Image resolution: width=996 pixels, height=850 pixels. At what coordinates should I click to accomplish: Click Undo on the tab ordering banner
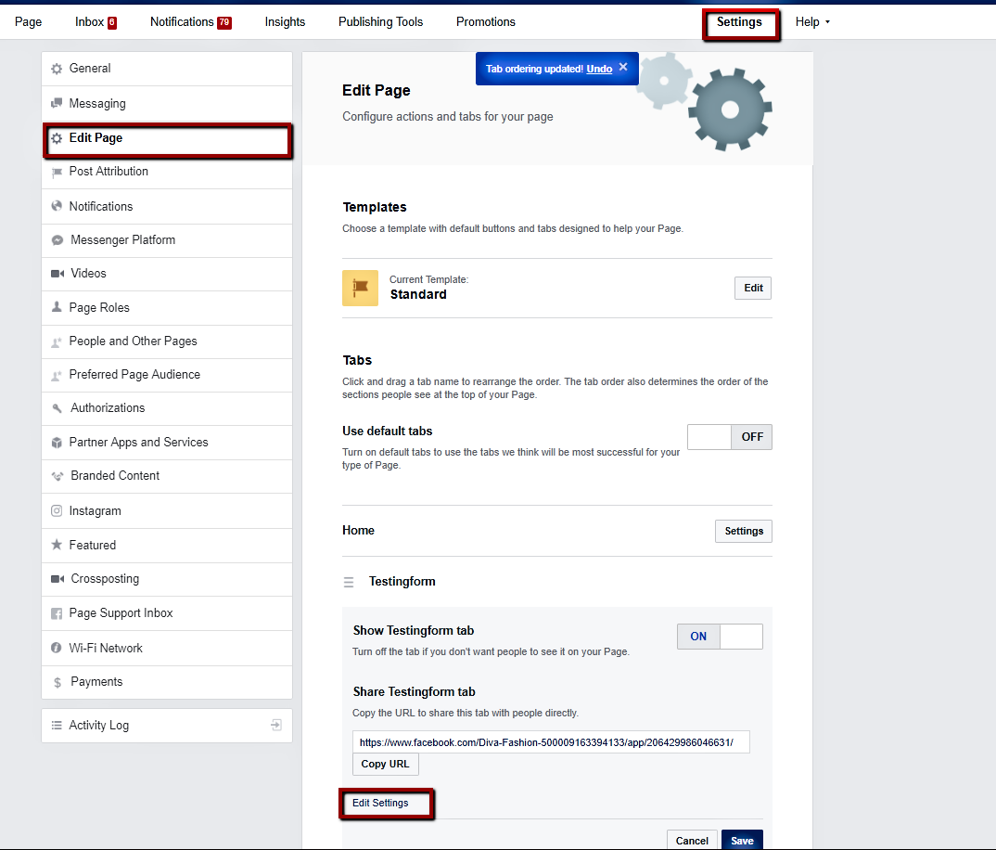[x=599, y=68]
